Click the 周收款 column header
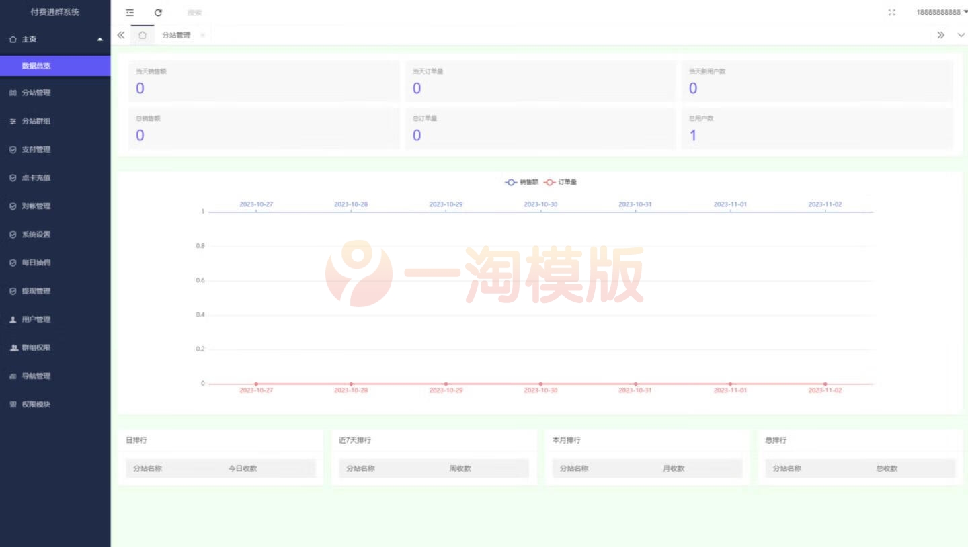Screen dimensions: 968x547 pos(460,468)
